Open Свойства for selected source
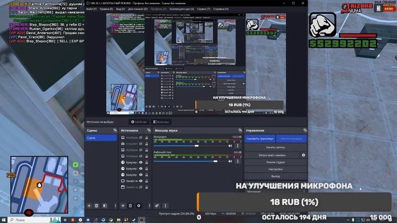 pos(139,122)
